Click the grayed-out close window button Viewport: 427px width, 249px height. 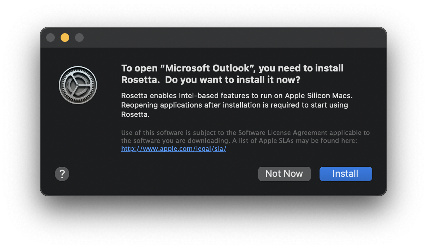pos(50,38)
